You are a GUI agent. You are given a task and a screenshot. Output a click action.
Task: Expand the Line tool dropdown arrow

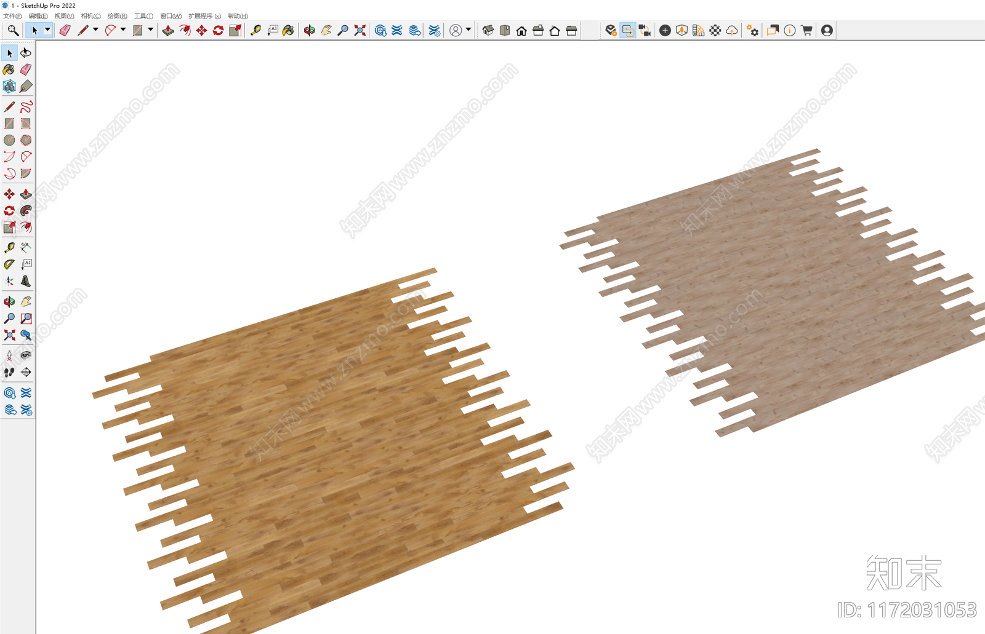tap(95, 30)
